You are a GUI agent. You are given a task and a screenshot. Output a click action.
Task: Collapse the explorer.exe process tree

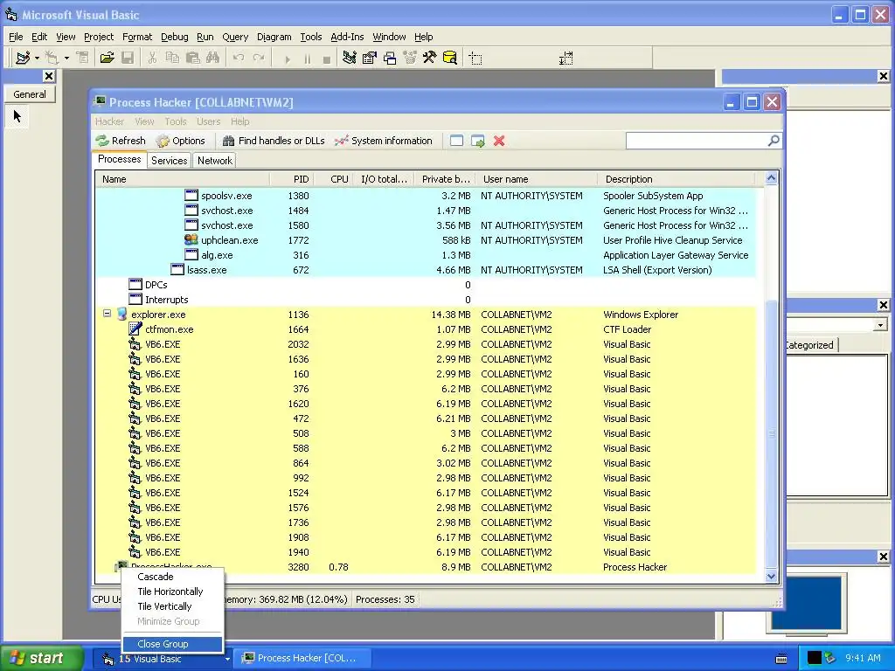coord(107,314)
